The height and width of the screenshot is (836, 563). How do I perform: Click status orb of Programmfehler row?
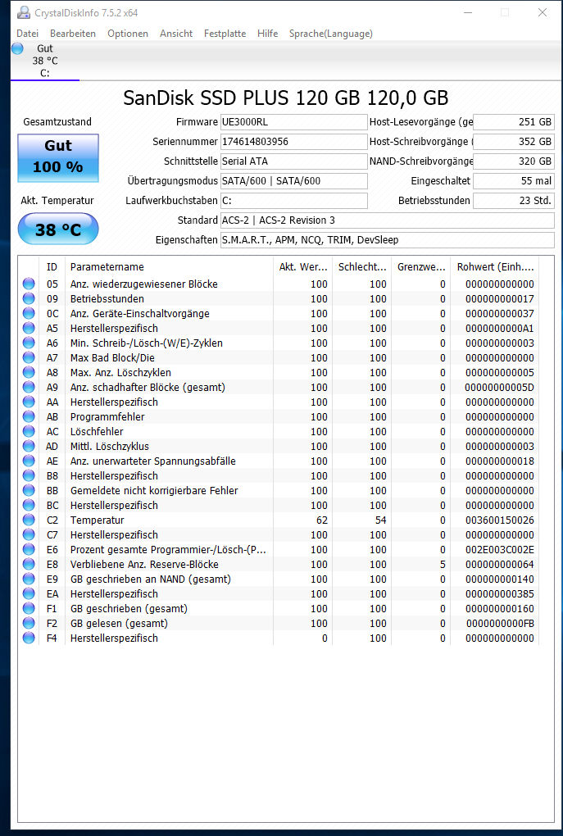point(28,417)
